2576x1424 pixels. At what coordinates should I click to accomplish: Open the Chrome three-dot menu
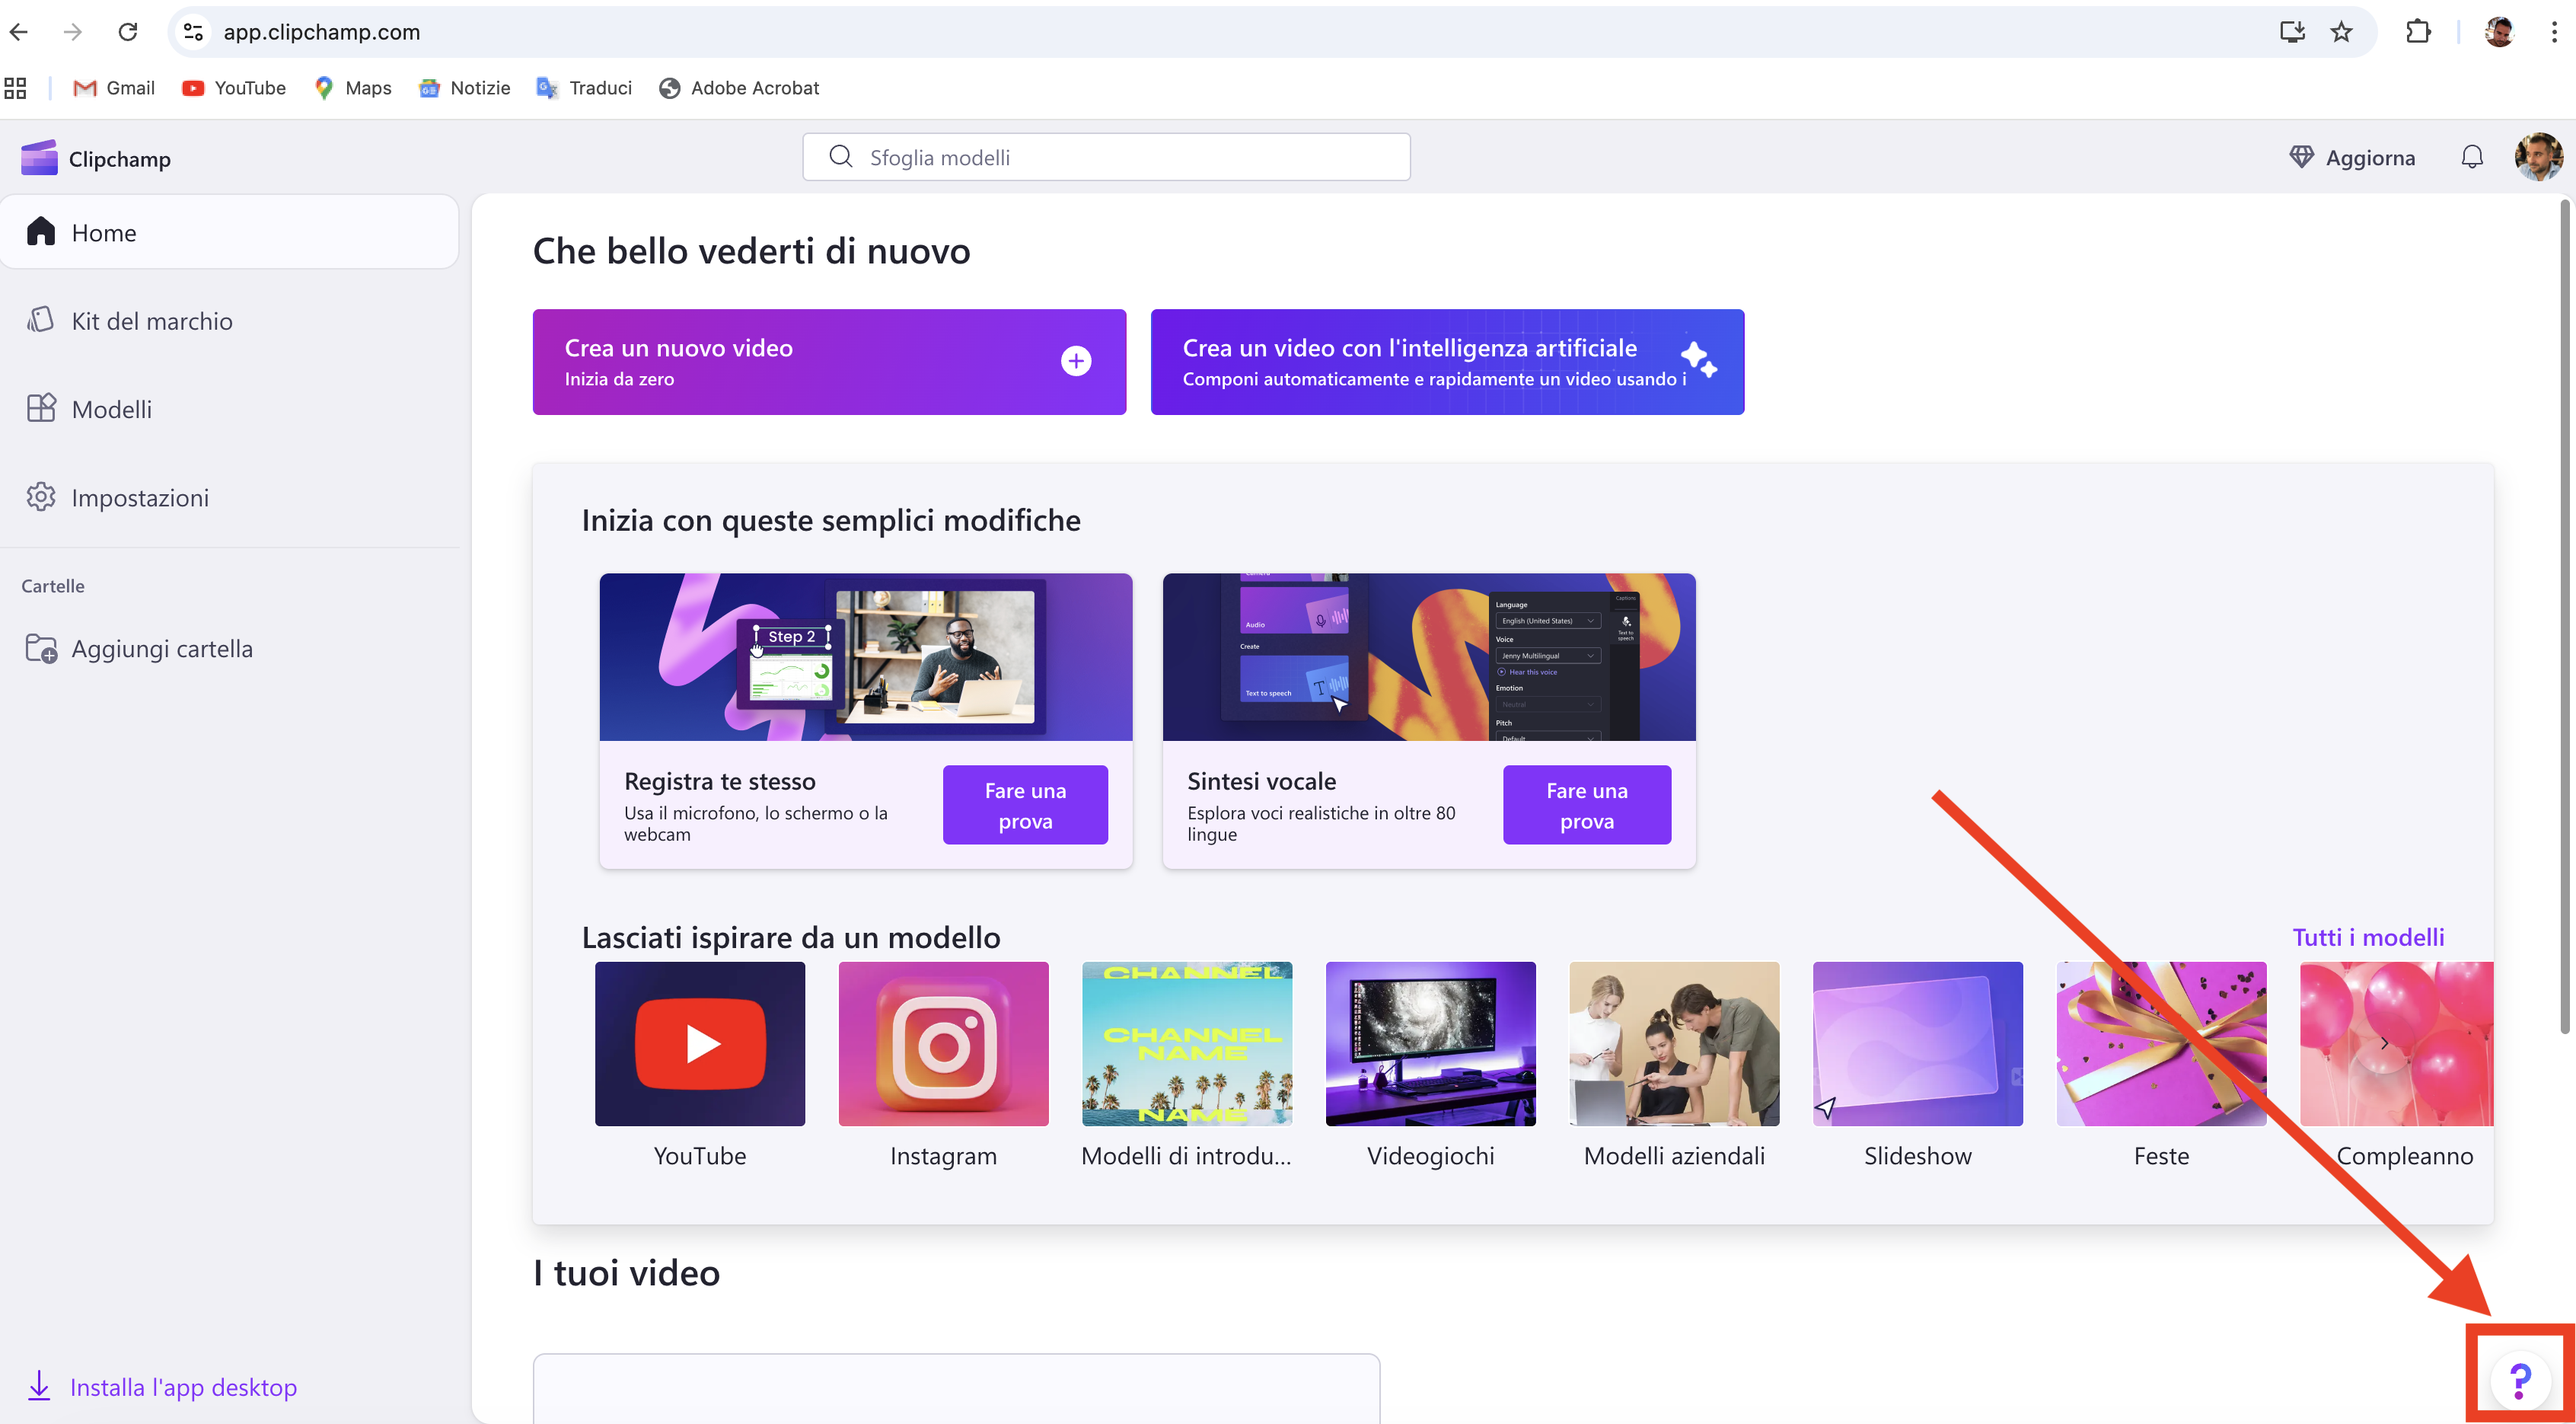(2554, 32)
